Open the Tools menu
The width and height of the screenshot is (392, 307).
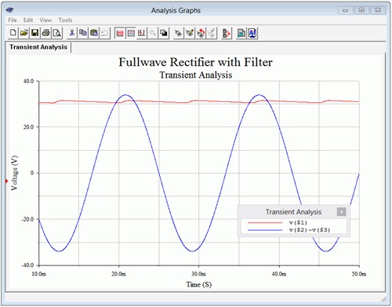(65, 20)
